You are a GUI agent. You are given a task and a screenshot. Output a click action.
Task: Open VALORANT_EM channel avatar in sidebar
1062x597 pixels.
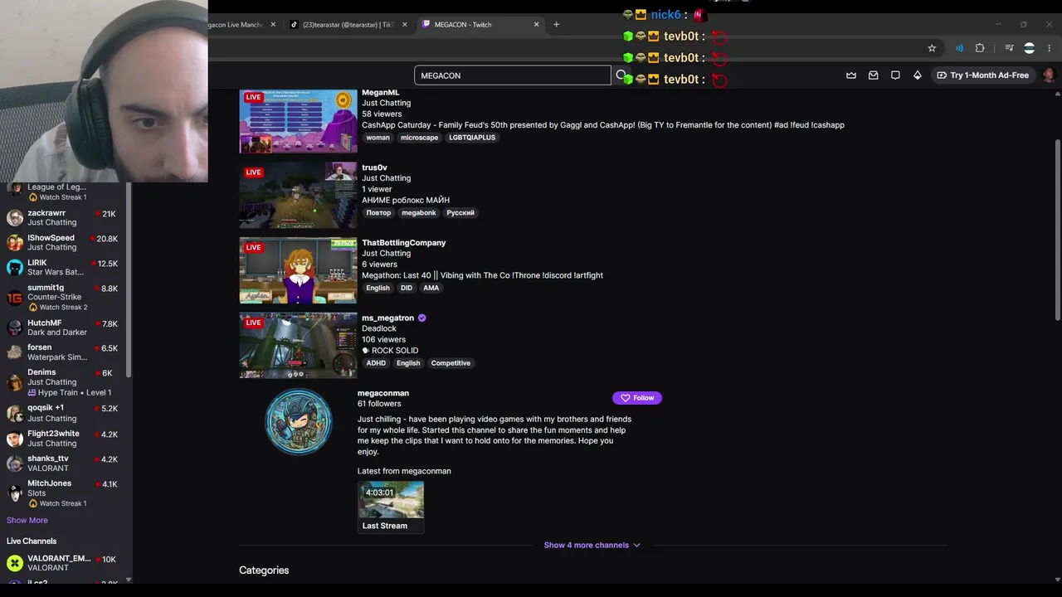coord(15,564)
